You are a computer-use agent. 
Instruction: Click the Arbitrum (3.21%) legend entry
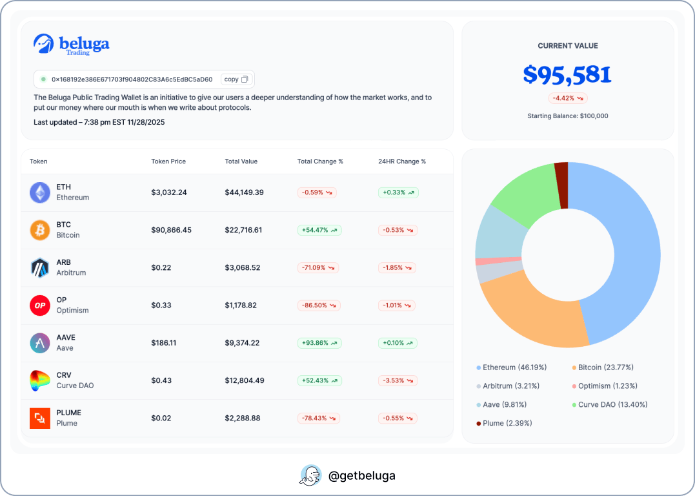pos(508,386)
